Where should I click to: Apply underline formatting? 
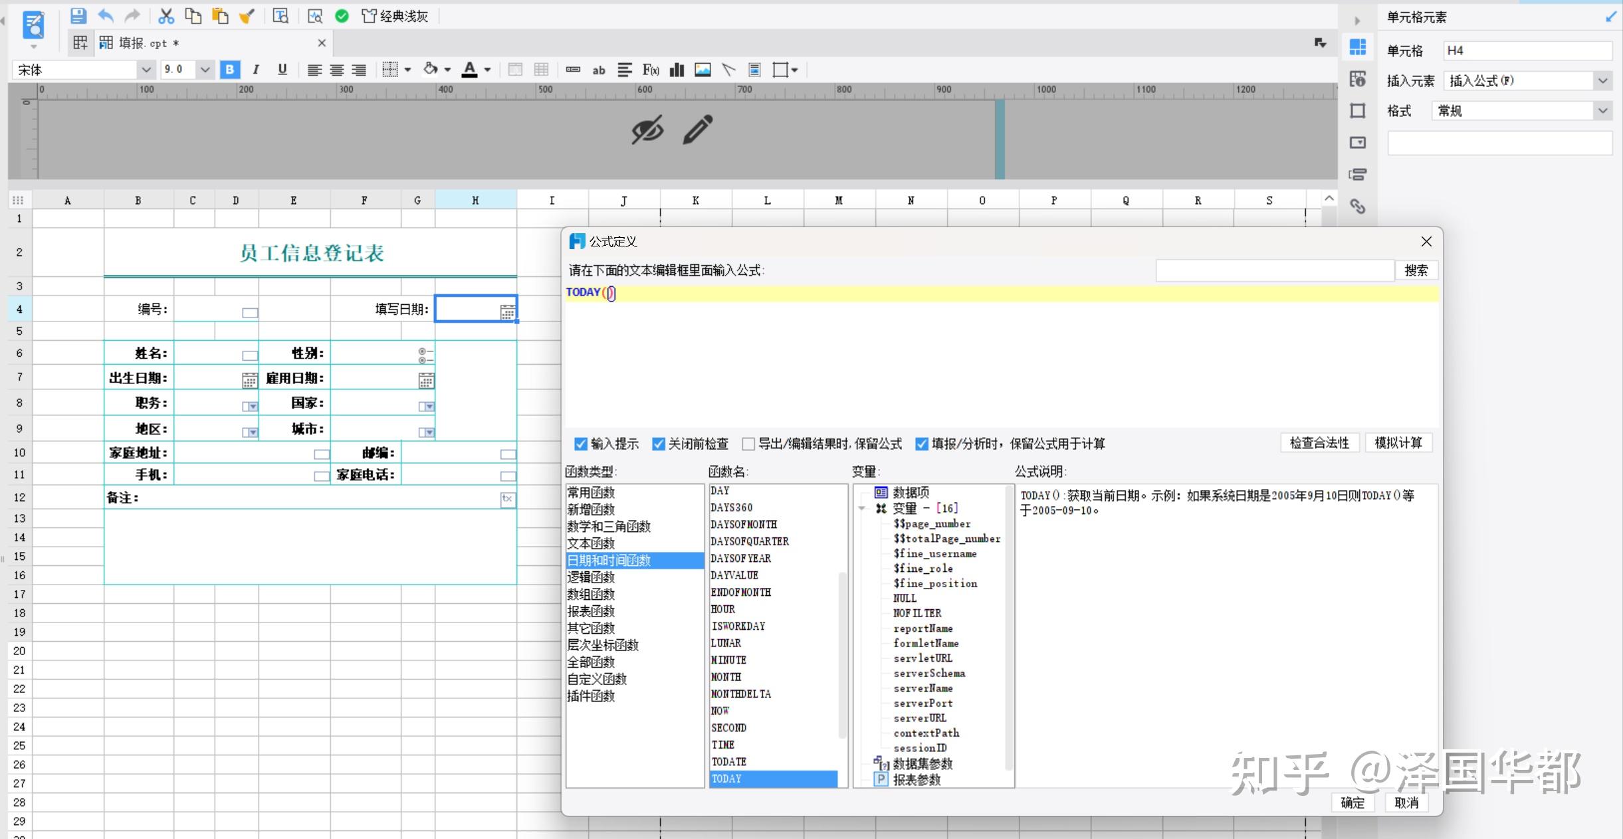pos(282,70)
